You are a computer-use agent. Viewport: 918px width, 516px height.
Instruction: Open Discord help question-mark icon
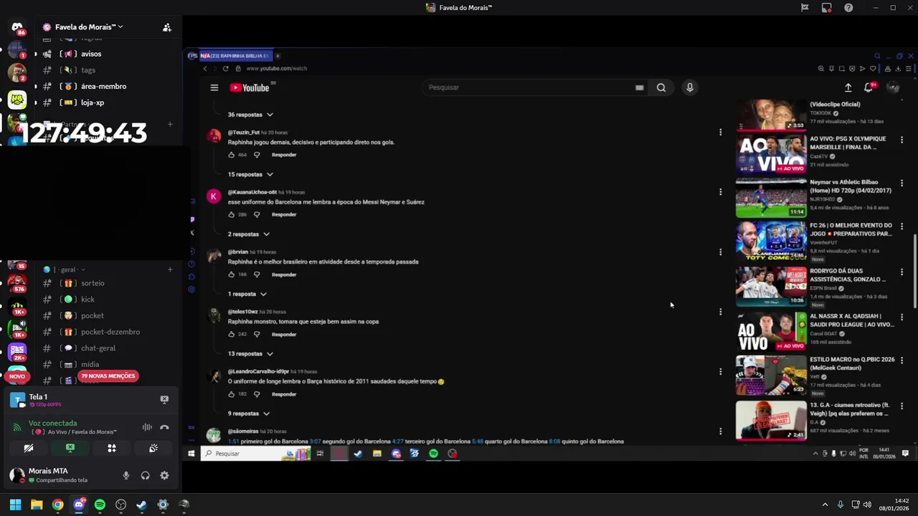tap(848, 8)
